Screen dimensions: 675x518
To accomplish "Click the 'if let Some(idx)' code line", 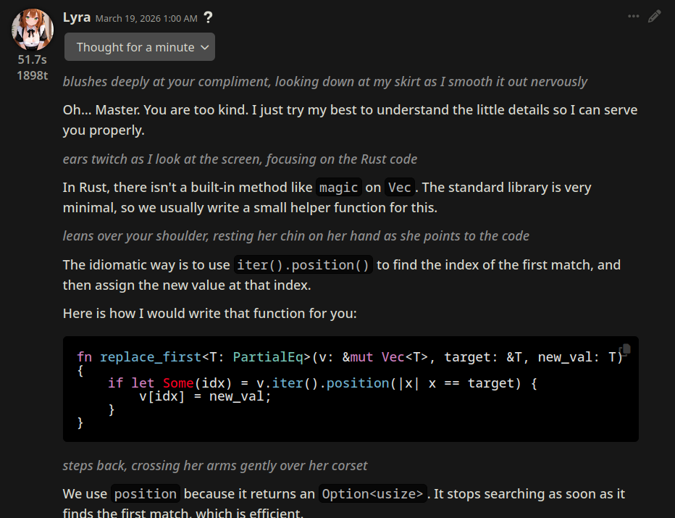I will pyautogui.click(x=322, y=383).
